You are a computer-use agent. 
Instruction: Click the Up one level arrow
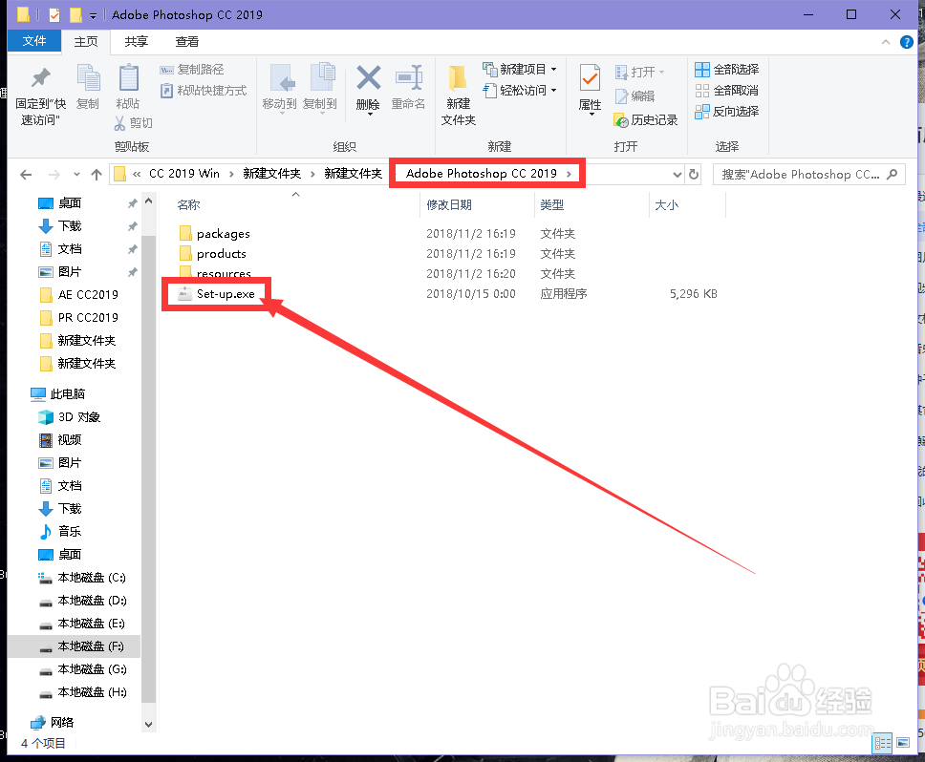97,175
